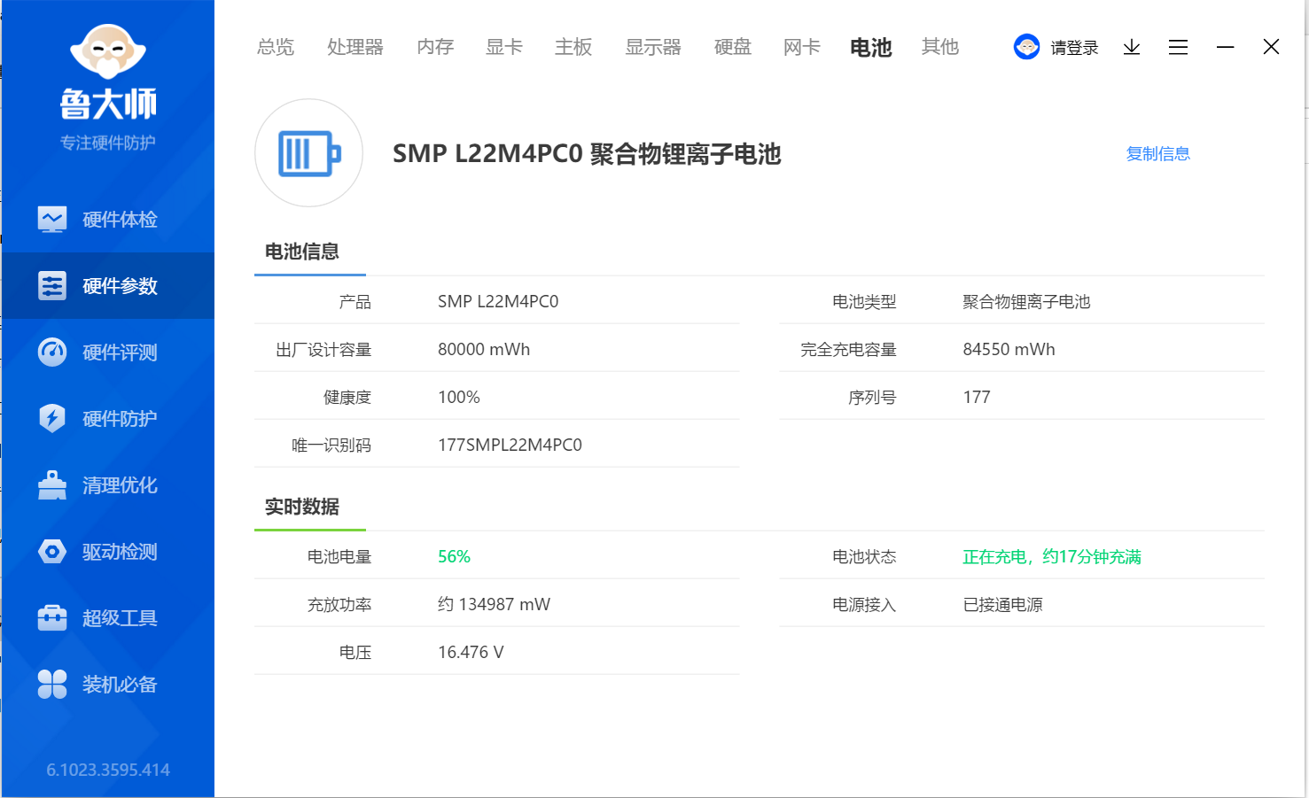Image resolution: width=1309 pixels, height=798 pixels.
Task: Choose 清理优化 label in sidebar
Action: (x=120, y=485)
